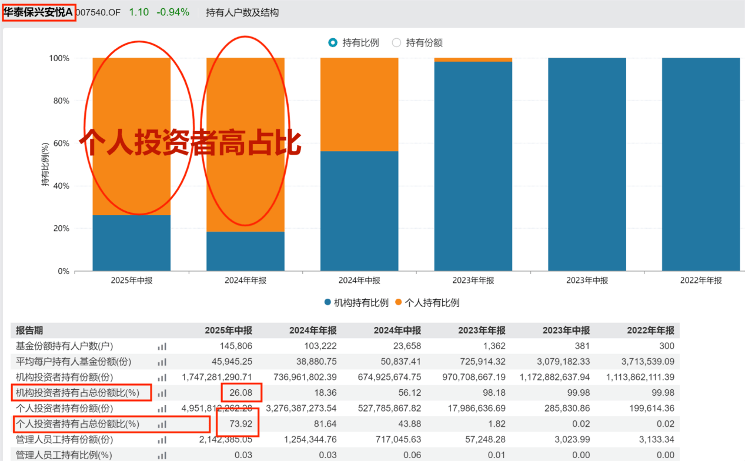The width and height of the screenshot is (745, 461).
Task: Click chart icon for 个人投资者持有份额 row
Action: click(x=162, y=408)
